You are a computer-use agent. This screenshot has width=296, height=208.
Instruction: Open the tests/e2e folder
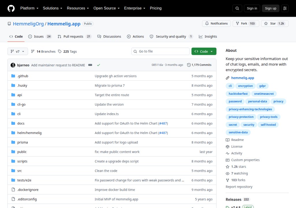coord(24,180)
